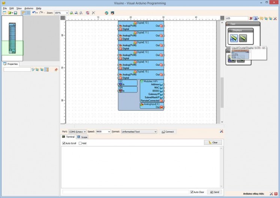
Task: Click the component search field containing LCD
Action: 237,18
